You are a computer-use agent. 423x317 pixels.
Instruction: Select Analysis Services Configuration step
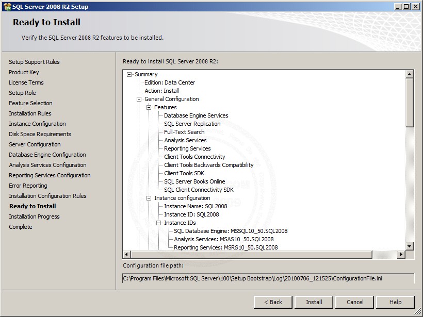(x=47, y=165)
